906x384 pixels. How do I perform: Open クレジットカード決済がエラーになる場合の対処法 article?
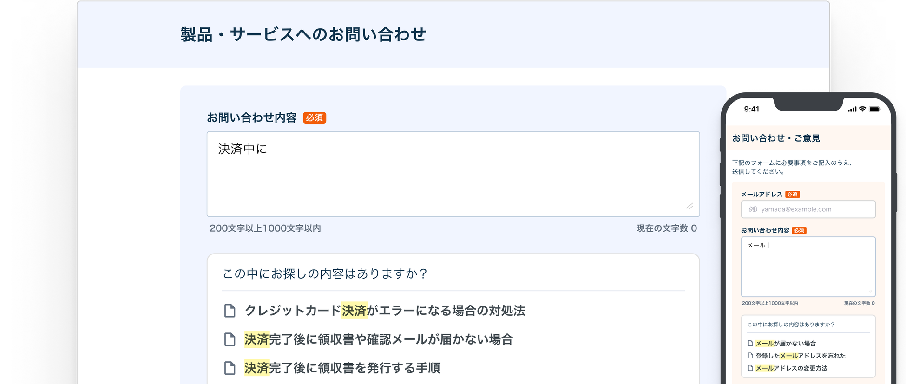[385, 311]
